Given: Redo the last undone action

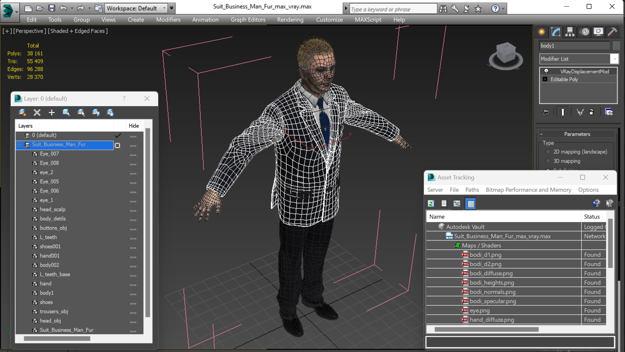Looking at the screenshot, I should tap(80, 8).
